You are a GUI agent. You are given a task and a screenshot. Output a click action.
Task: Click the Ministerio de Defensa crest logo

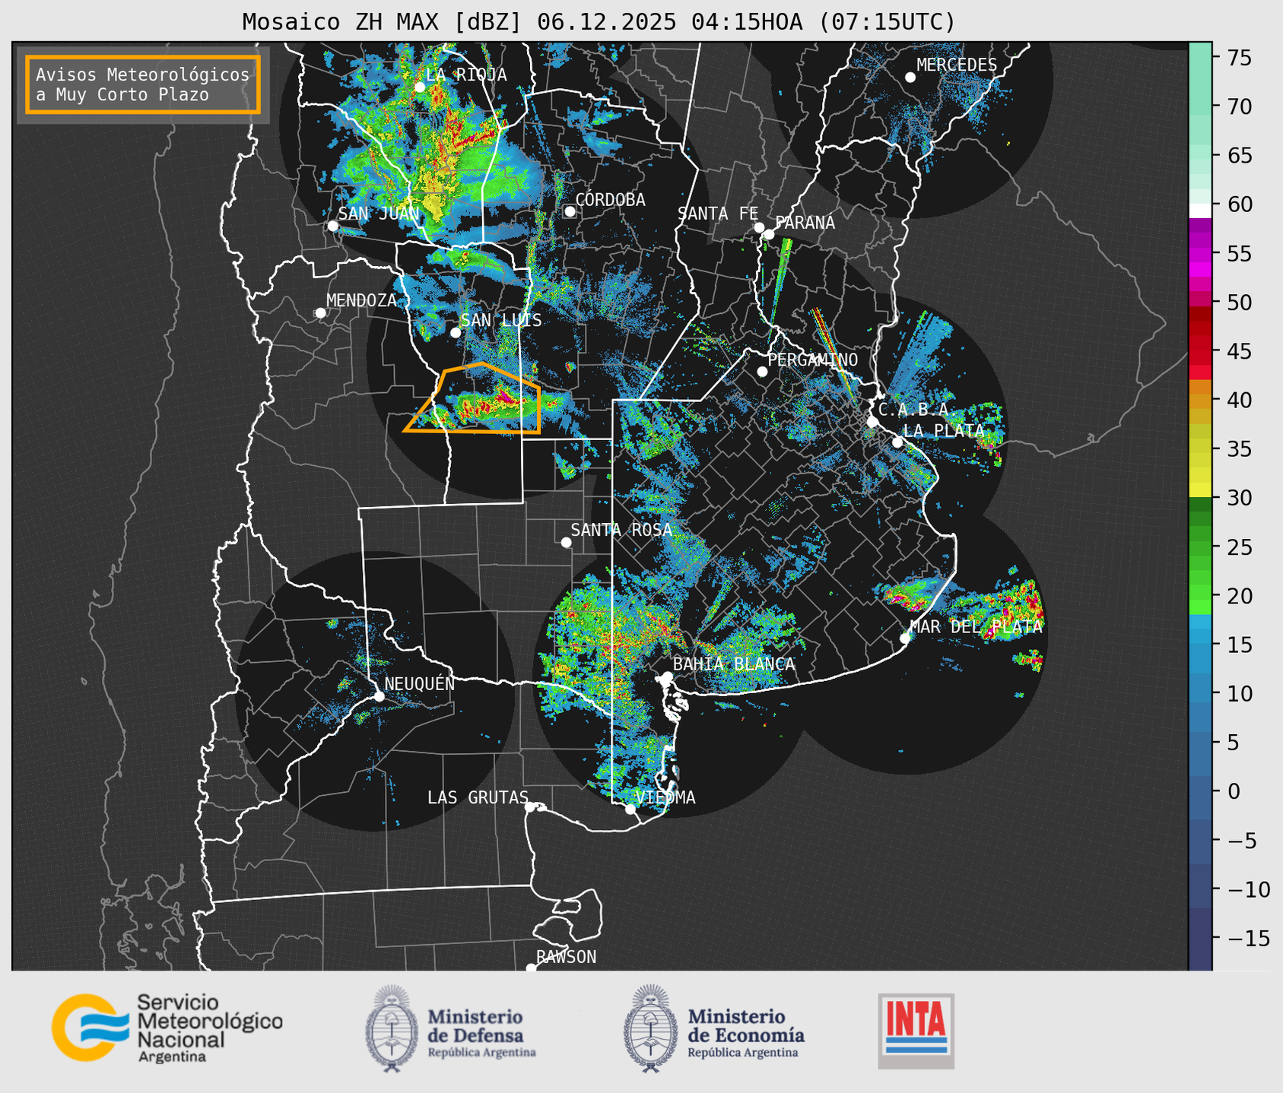392,1029
